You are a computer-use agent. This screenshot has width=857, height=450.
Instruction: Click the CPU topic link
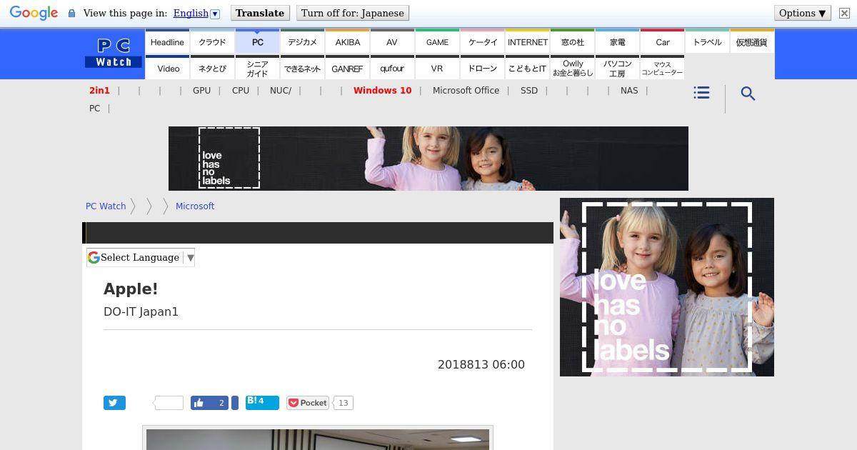pos(241,90)
